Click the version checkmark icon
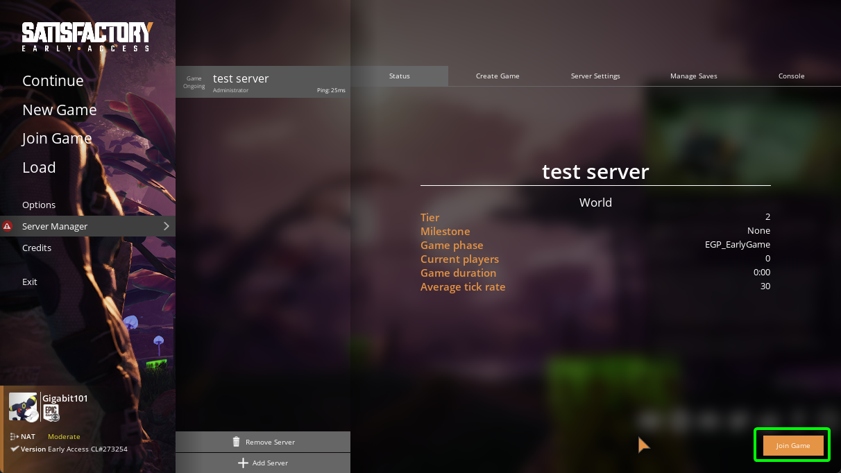This screenshot has width=841, height=473. point(15,449)
